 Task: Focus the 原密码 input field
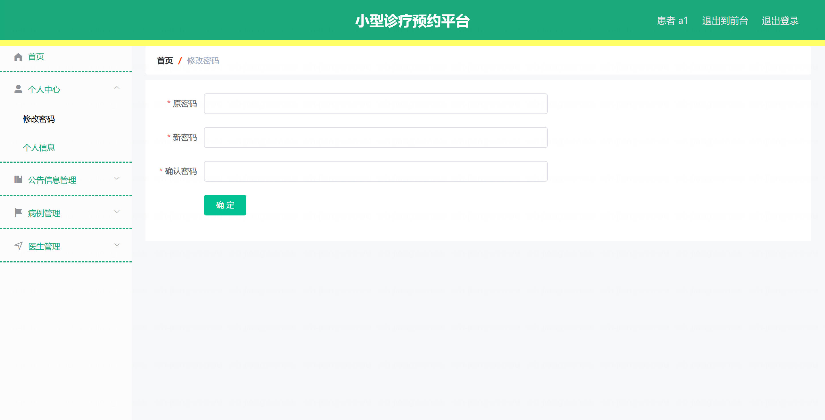(376, 104)
